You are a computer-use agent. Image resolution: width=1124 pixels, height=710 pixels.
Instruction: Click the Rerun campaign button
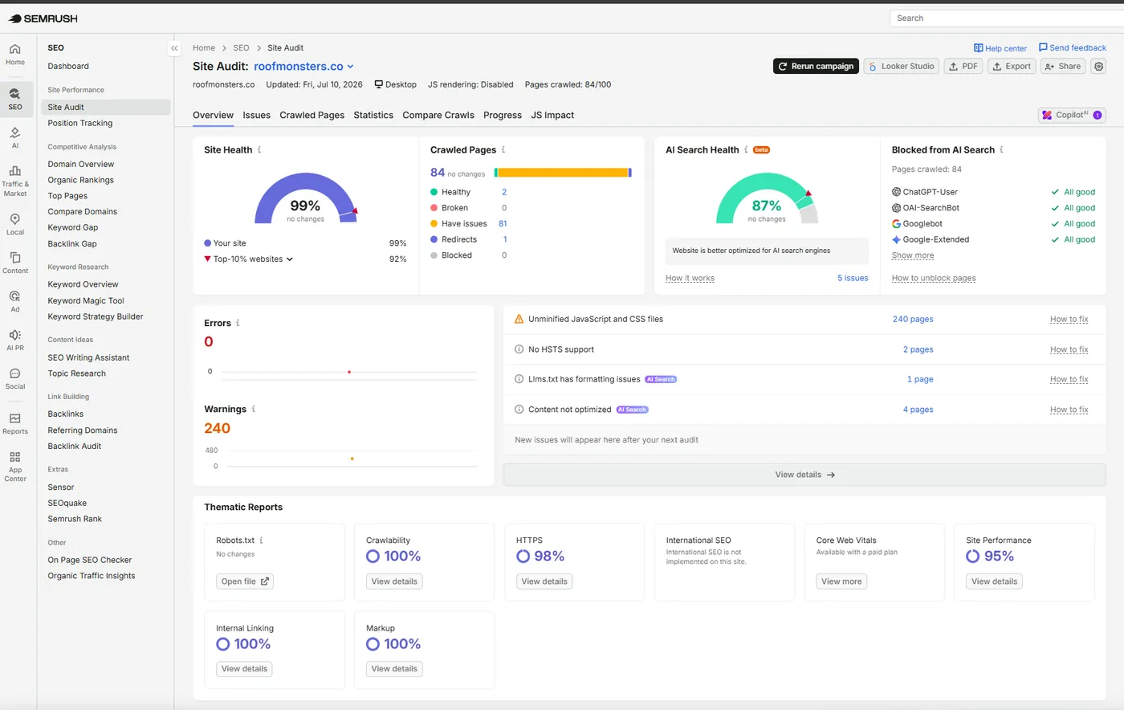pos(816,67)
